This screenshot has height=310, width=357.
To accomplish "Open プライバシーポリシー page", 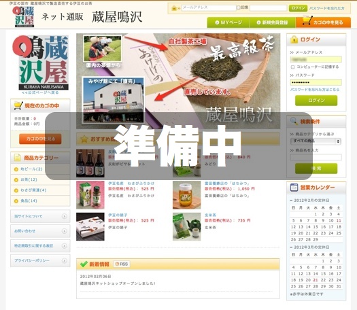I will [40, 260].
